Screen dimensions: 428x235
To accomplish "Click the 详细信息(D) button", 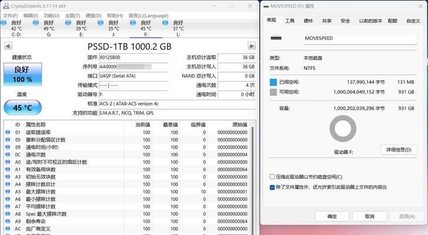I will tap(399, 150).
